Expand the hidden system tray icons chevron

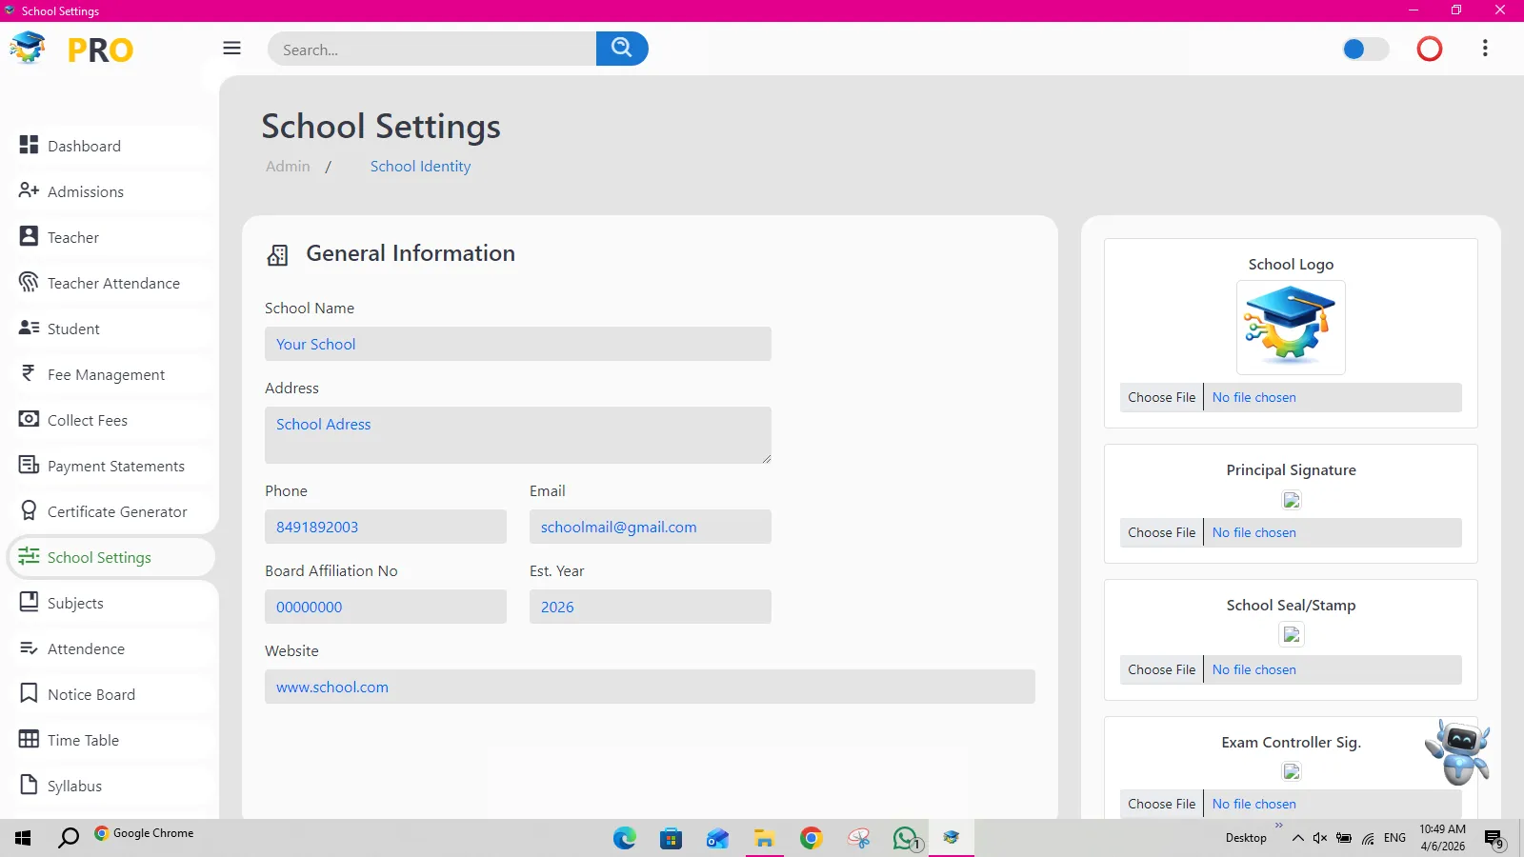tap(1297, 838)
